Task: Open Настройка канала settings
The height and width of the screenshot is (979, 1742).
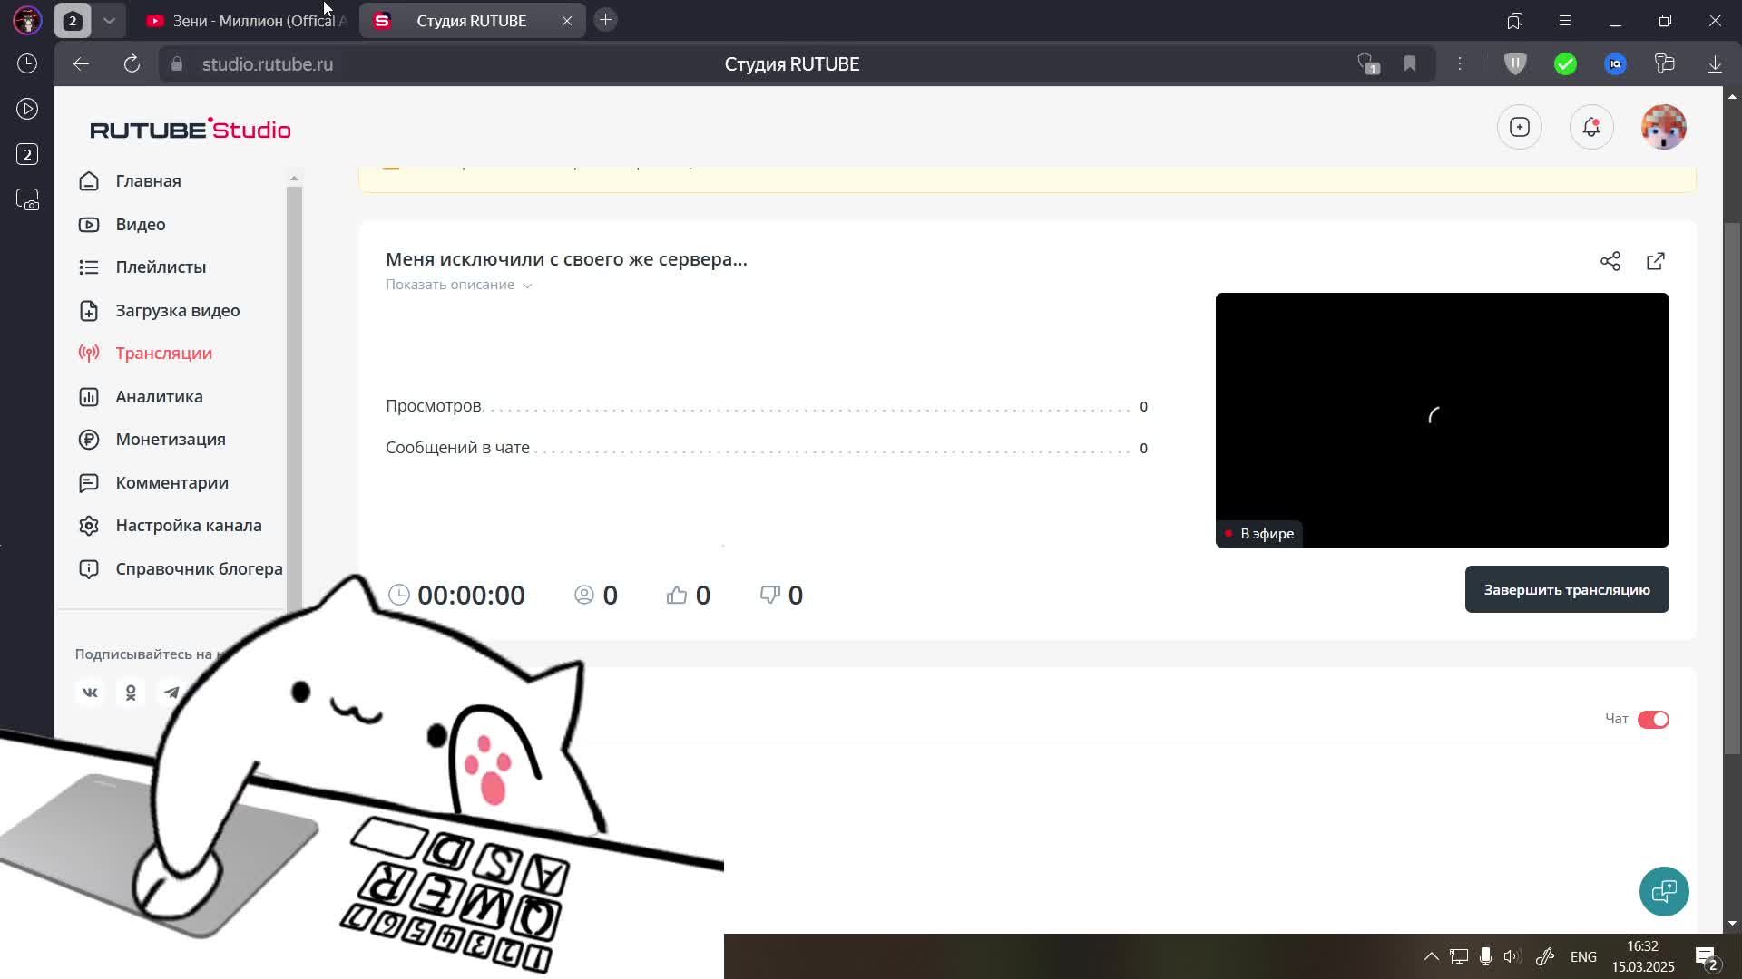Action: coord(188,525)
